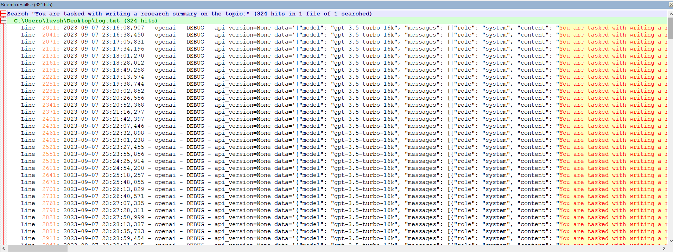Image resolution: width=673 pixels, height=252 pixels.
Task: Open the result at Line 2671
Action: (337, 182)
